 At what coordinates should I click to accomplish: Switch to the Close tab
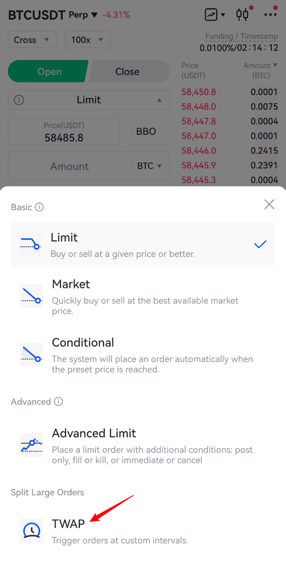pos(127,72)
